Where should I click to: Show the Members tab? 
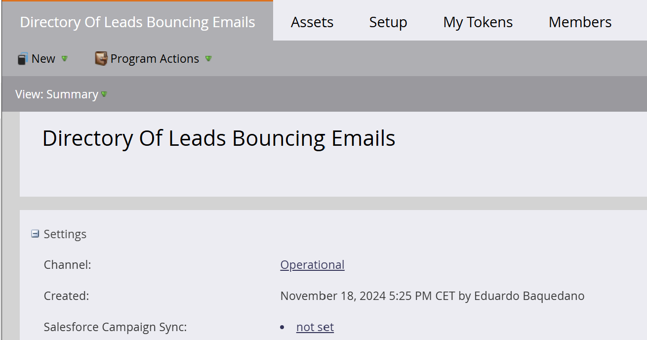(x=580, y=22)
